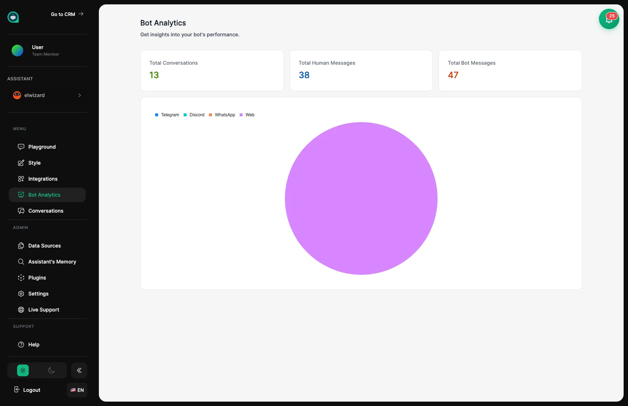Click the Bot Analytics chart icon
The width and height of the screenshot is (628, 406).
click(x=21, y=195)
